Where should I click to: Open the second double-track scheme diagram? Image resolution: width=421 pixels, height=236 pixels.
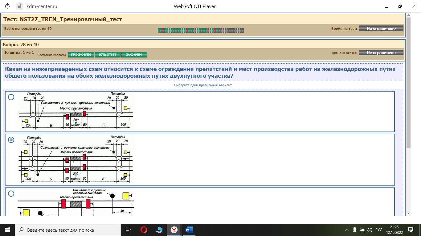tap(76, 159)
